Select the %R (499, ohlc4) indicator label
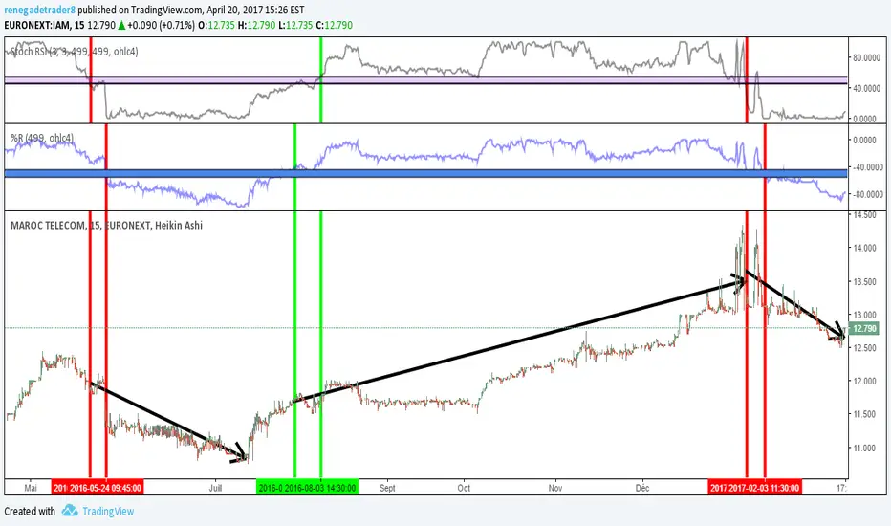 click(42, 138)
